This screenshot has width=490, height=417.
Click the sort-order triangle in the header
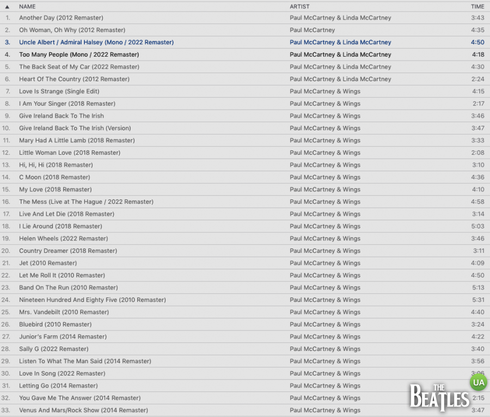(7, 7)
